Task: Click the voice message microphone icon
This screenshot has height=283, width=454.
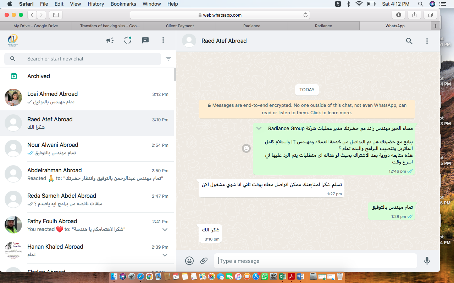Action: pos(427,261)
